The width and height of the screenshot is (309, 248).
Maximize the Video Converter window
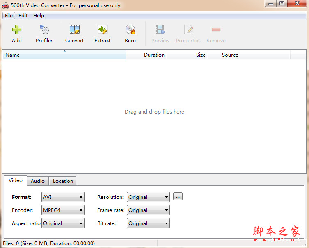[282, 4]
